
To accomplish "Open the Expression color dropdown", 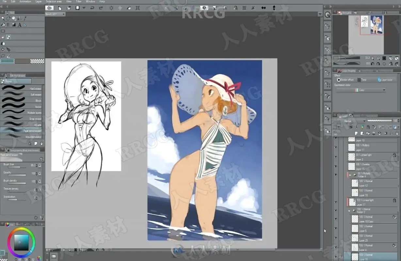I will (361, 90).
